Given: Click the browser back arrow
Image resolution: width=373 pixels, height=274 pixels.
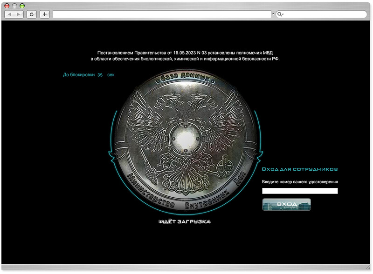Looking at the screenshot, I should [9, 14].
